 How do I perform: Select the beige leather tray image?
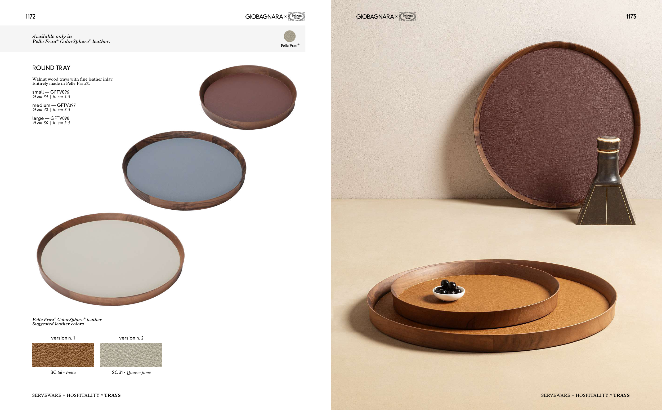[110, 259]
